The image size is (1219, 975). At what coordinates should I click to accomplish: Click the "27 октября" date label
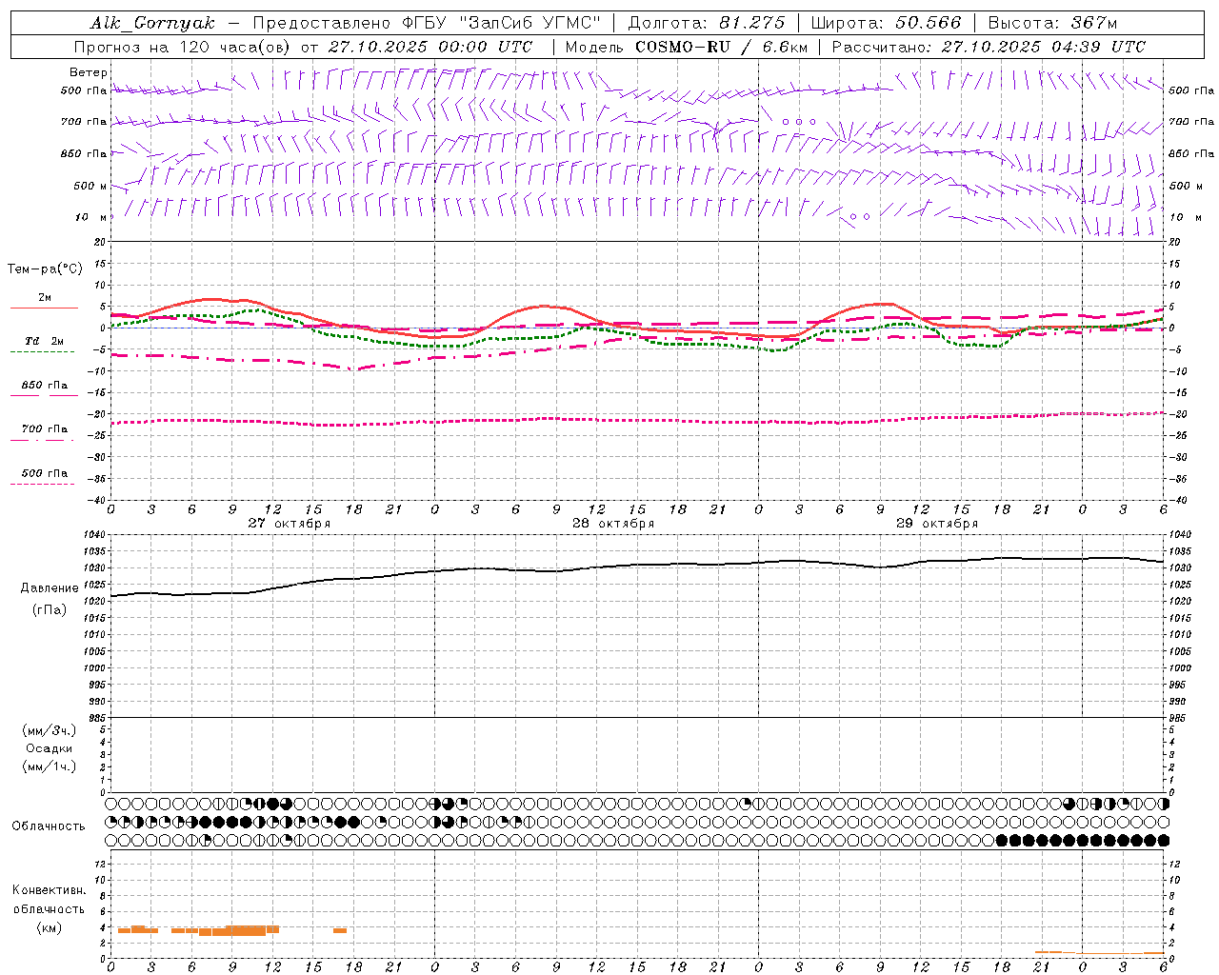pyautogui.click(x=290, y=524)
